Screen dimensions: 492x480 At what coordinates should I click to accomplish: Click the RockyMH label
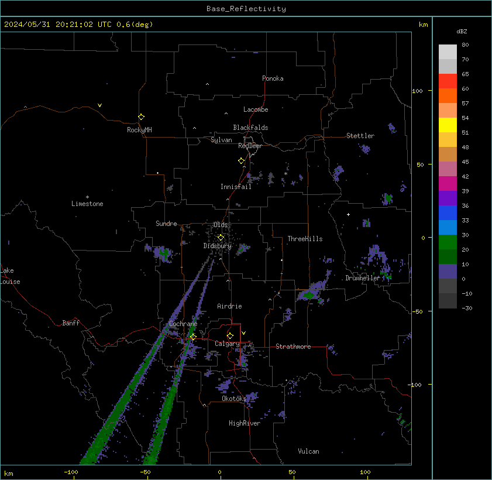pyautogui.click(x=139, y=130)
